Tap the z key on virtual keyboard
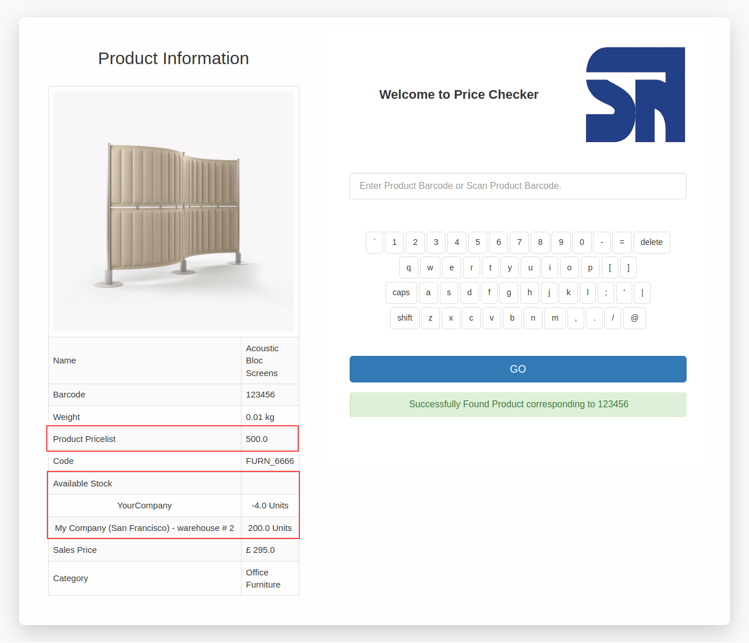The width and height of the screenshot is (749, 643). (431, 318)
